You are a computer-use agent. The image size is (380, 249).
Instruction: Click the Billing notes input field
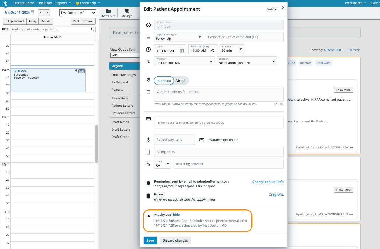coord(219,152)
